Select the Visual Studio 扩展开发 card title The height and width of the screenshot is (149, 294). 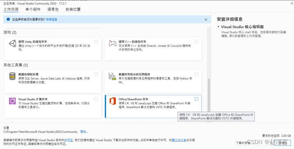pos(33,99)
